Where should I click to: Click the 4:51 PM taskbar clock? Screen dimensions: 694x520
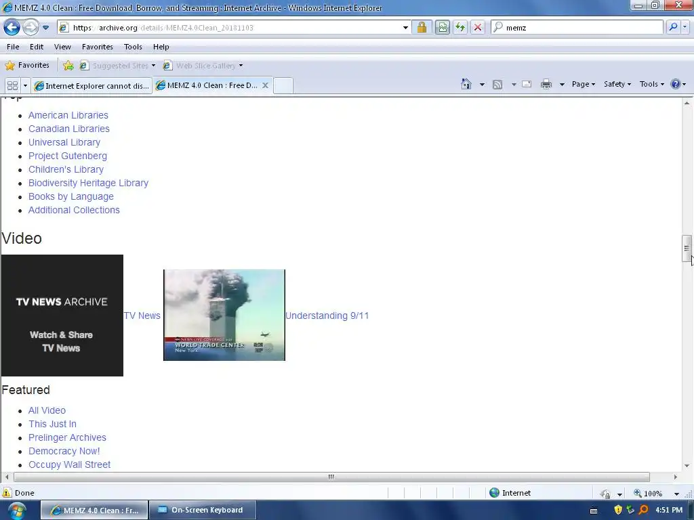669,510
